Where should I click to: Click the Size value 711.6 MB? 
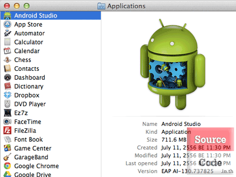(x=174, y=140)
